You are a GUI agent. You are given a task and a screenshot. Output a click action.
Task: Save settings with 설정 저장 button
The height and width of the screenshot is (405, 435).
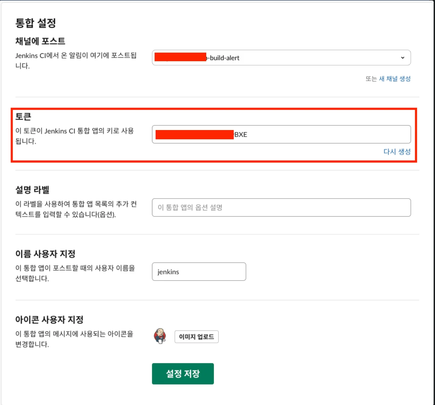coord(183,374)
